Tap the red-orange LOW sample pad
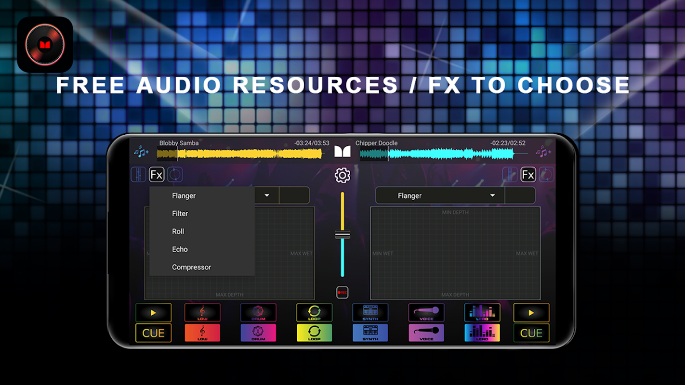Viewport: 685px width, 385px height. tap(202, 333)
